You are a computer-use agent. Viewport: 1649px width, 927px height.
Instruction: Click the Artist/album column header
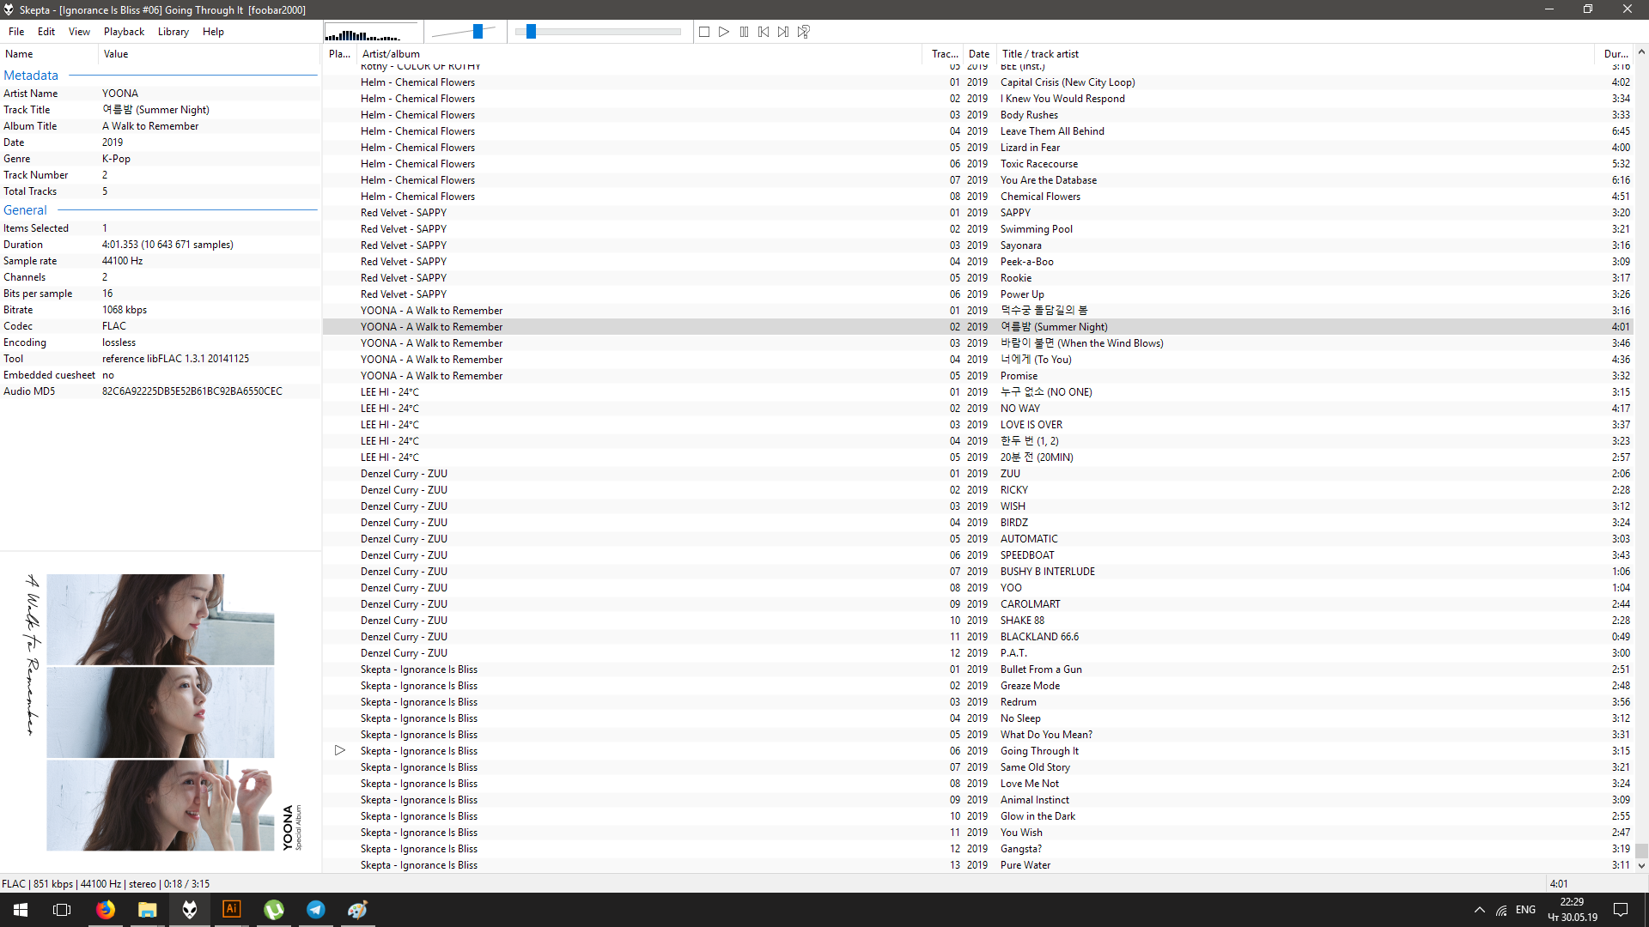(x=391, y=53)
